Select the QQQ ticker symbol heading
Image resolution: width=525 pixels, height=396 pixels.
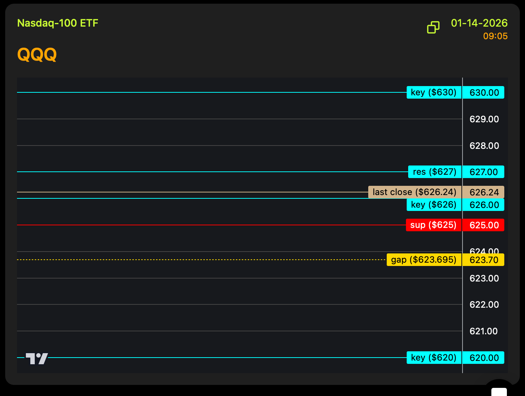[37, 55]
